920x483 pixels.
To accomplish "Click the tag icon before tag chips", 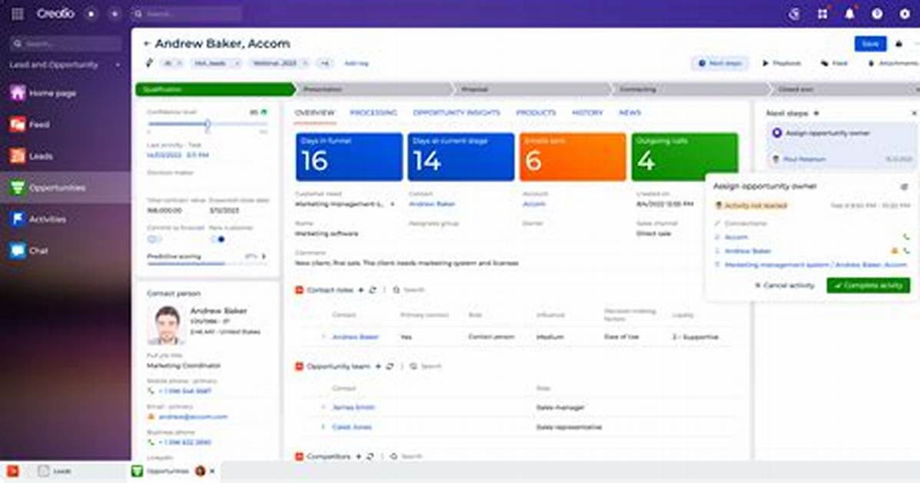I will (150, 63).
